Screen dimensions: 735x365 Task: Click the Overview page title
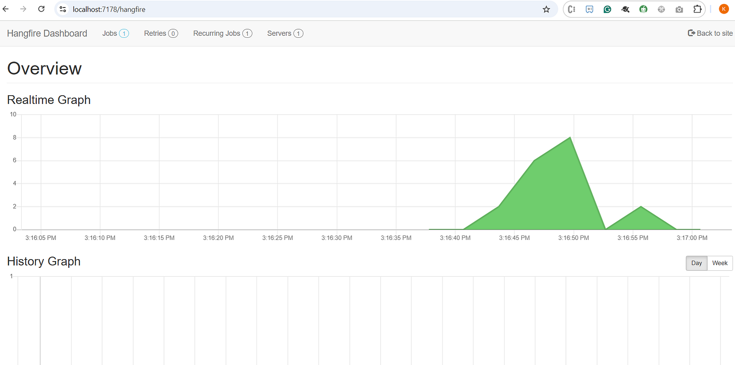point(44,68)
